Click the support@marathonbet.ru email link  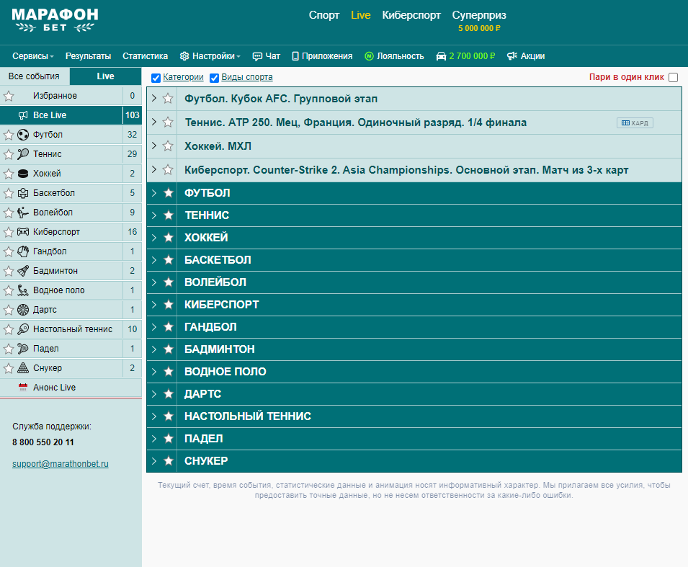tap(60, 464)
